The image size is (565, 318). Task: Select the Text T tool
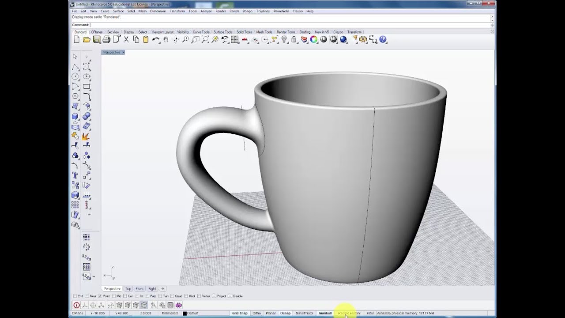coord(75,176)
